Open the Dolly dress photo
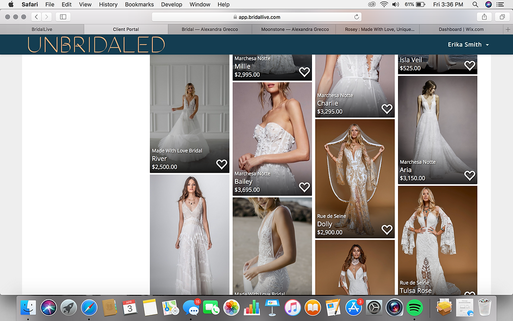This screenshot has width=513, height=321. pos(354,179)
